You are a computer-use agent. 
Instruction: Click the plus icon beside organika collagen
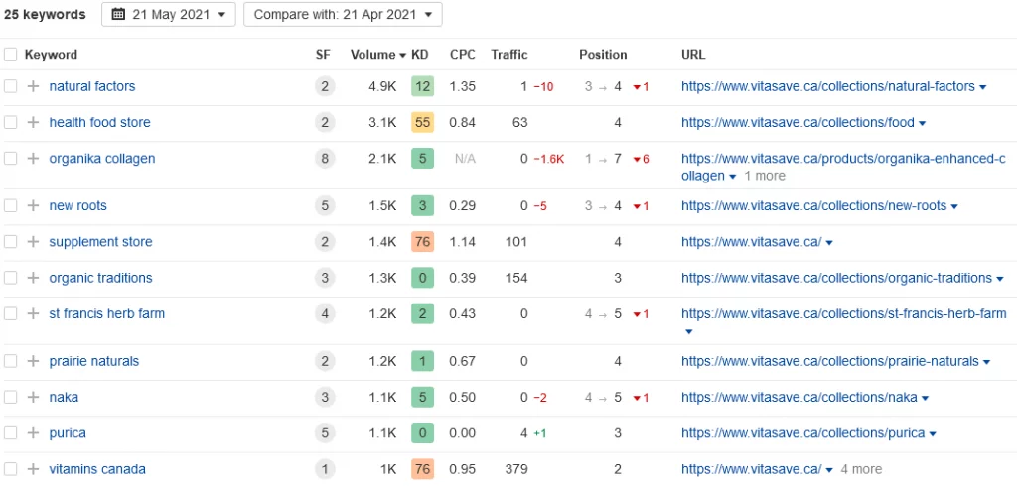click(33, 159)
